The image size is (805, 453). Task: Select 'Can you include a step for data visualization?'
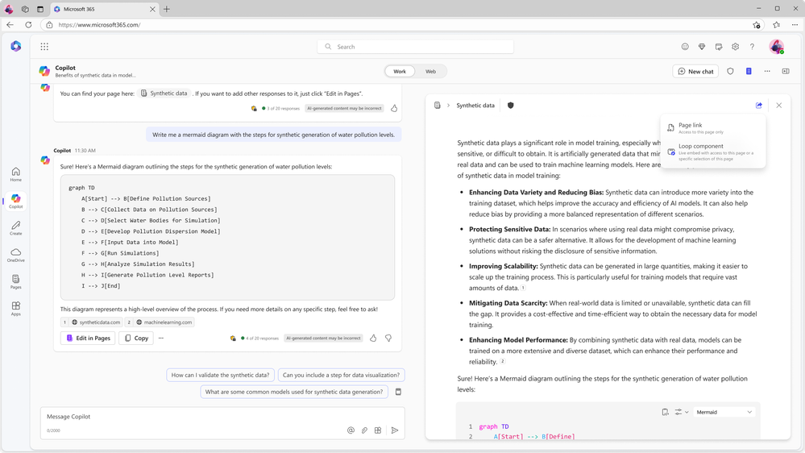pyautogui.click(x=341, y=375)
